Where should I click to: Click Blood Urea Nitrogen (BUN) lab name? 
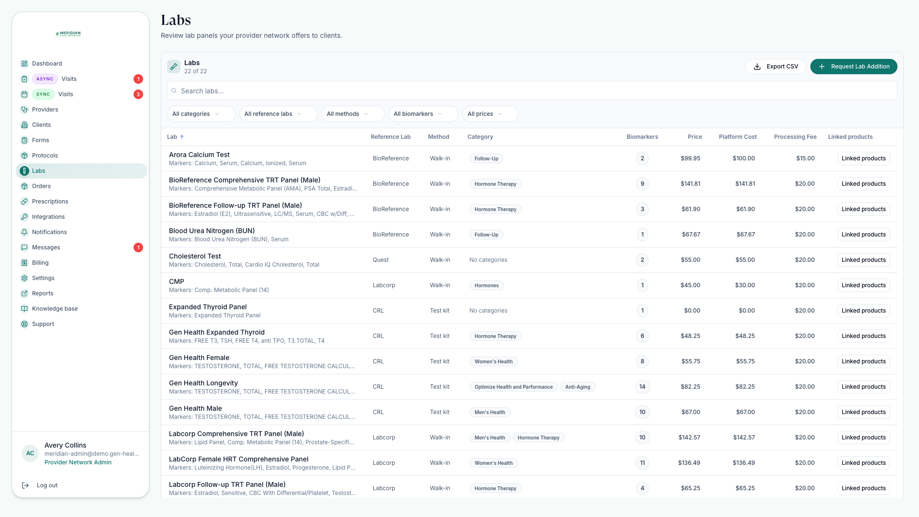212,231
